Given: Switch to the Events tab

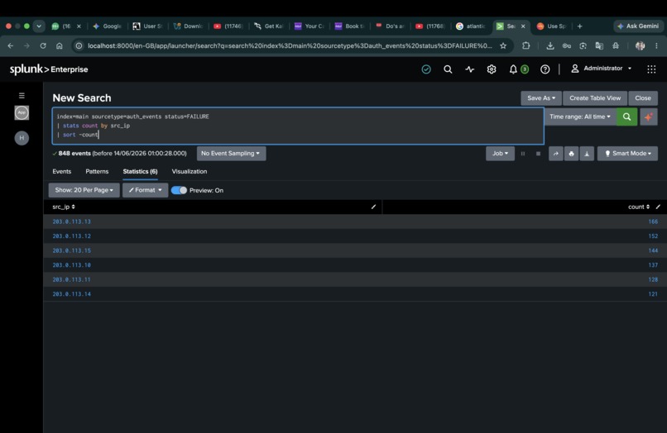Looking at the screenshot, I should (x=62, y=172).
